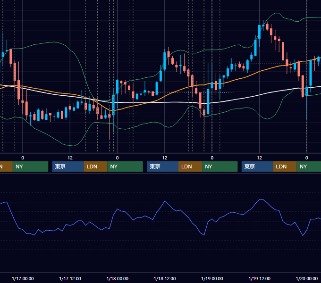Select the 東京 session block above 1/18 12:00
This screenshot has width=321, height=283.
[162, 166]
